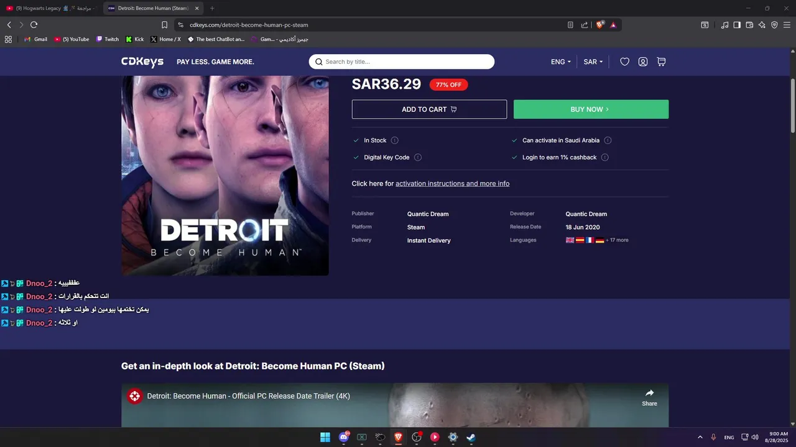Viewport: 796px width, 447px height.
Task: Click the CDKeys logo
Action: (142, 61)
